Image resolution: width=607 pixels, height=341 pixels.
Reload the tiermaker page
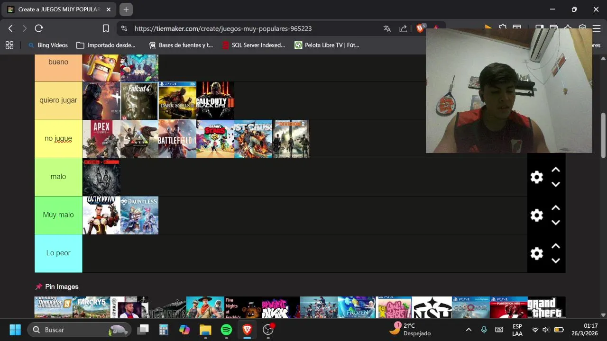coord(39,28)
